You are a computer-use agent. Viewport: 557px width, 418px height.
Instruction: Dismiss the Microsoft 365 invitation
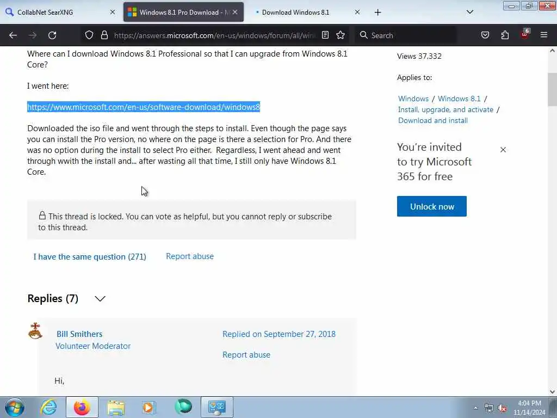[503, 150]
